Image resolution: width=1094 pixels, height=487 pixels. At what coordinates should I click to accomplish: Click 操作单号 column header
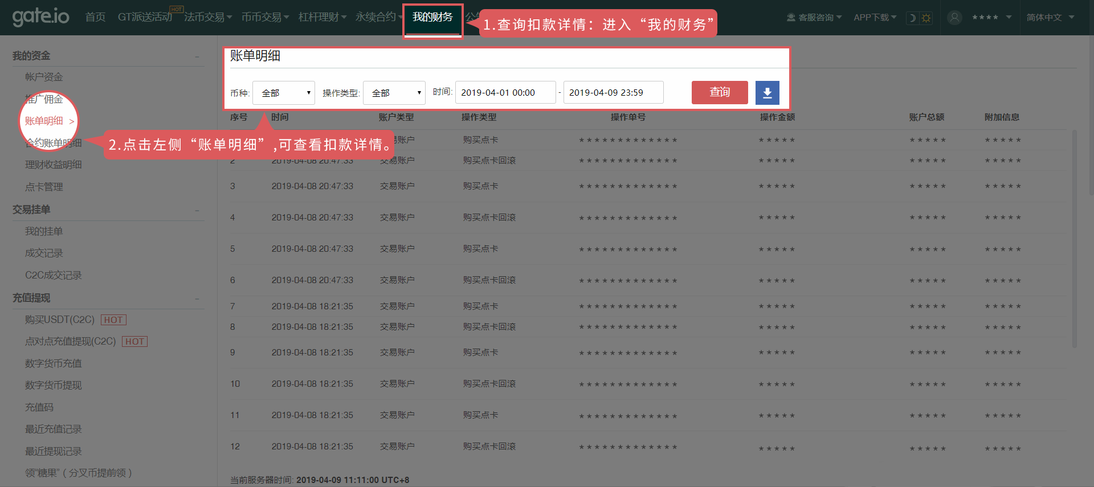pyautogui.click(x=628, y=117)
